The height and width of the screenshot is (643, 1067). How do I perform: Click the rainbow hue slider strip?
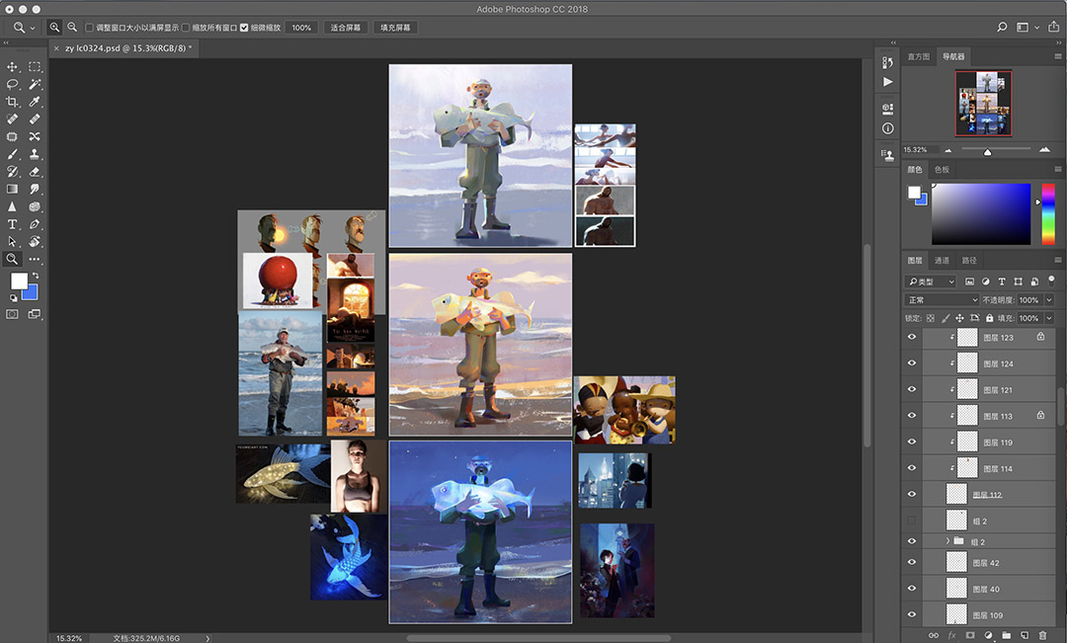pos(1048,213)
